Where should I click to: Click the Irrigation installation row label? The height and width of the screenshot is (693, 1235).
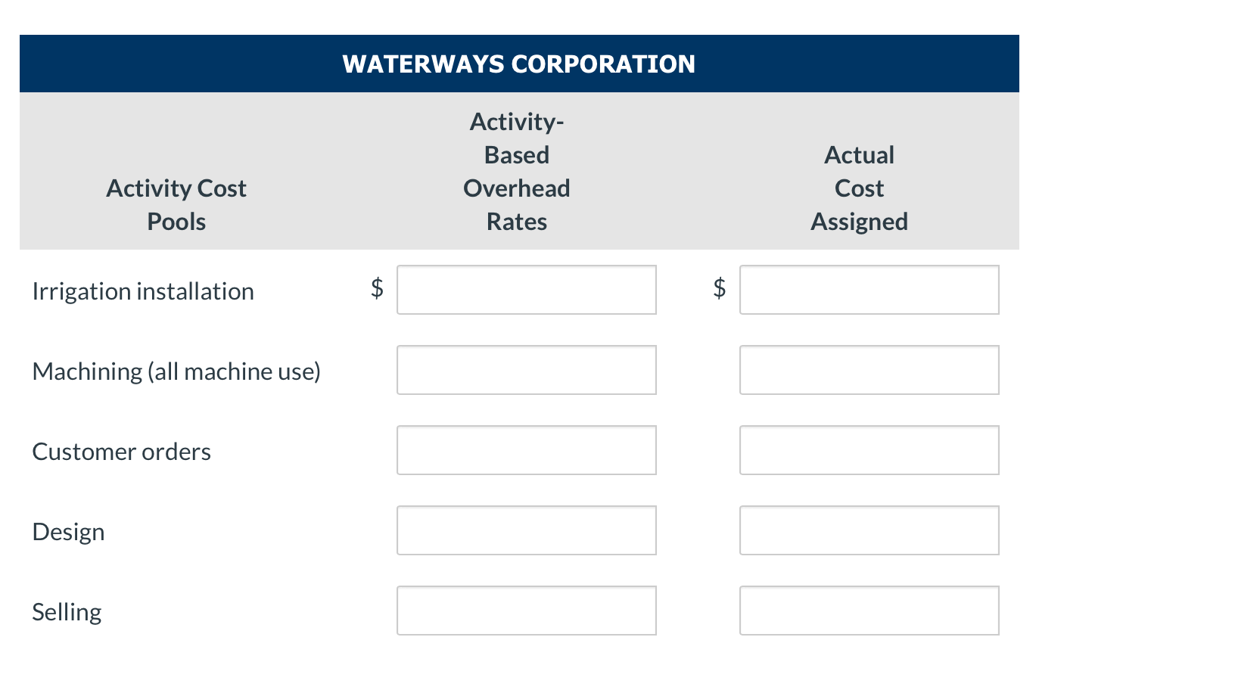[x=142, y=291]
